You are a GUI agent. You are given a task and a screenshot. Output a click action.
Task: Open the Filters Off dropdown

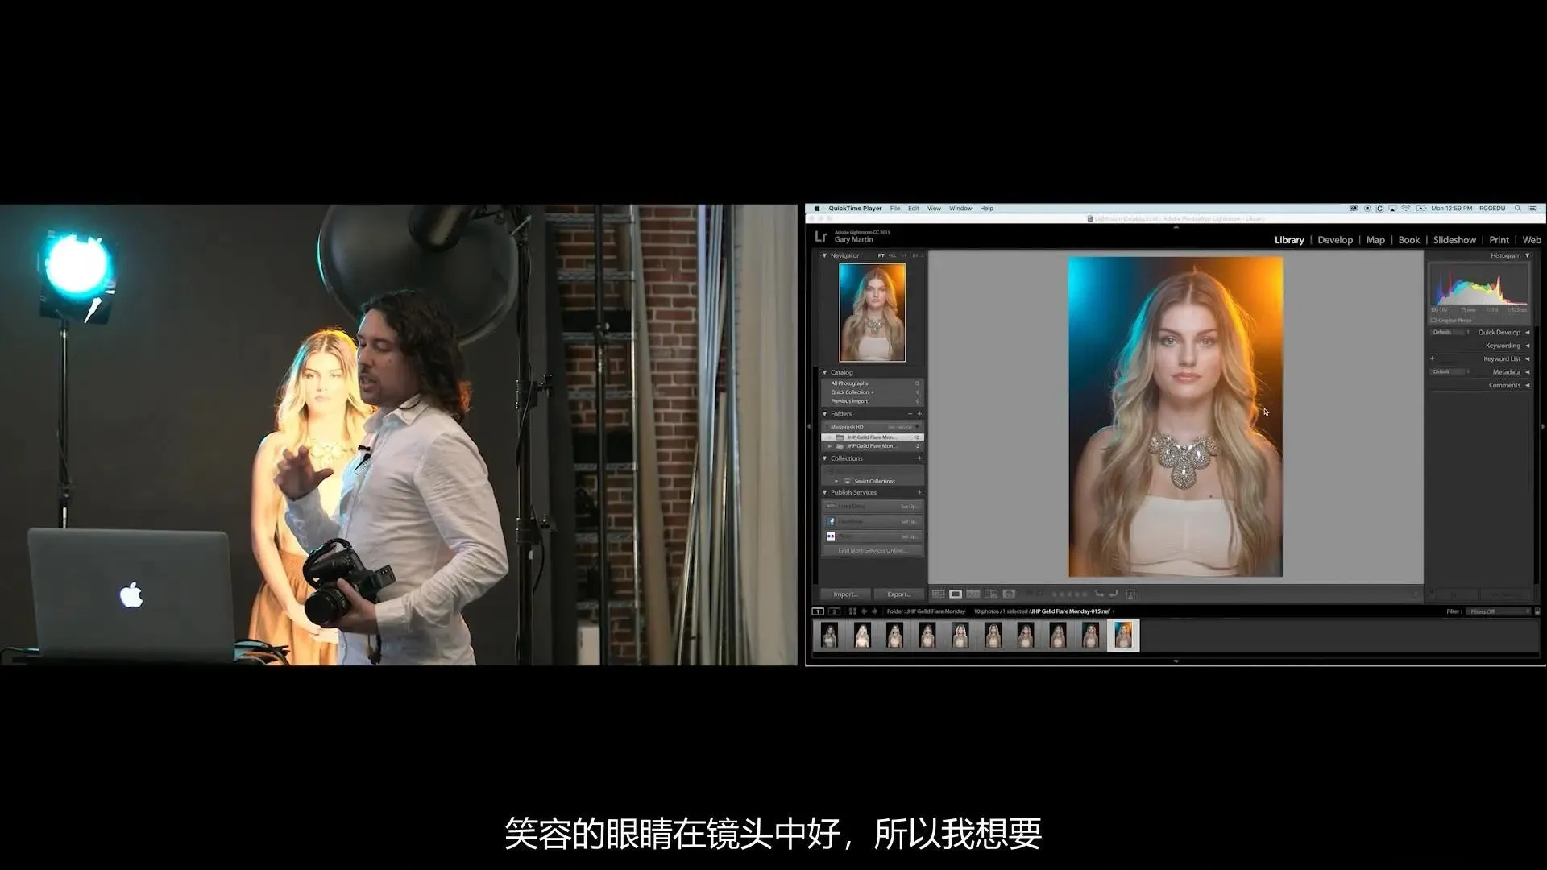tap(1497, 611)
